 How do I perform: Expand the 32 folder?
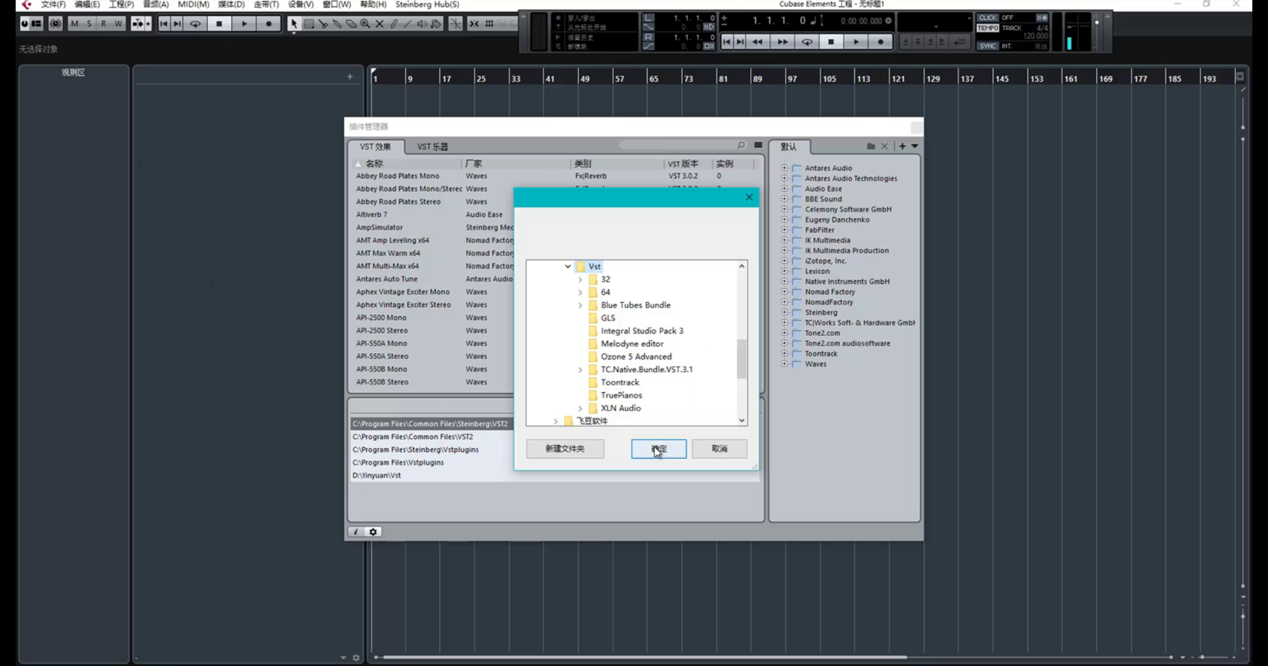[x=581, y=280]
